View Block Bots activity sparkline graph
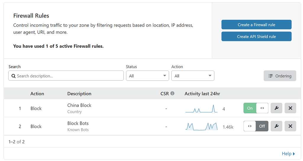This screenshot has width=303, height=161. 201,127
